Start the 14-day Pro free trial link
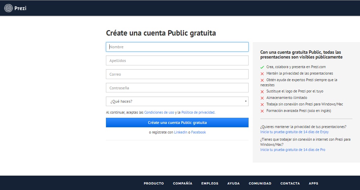 tap(293, 150)
